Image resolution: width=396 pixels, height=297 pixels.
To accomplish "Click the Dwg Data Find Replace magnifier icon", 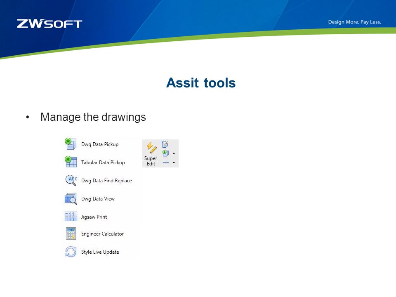I will coord(71,180).
